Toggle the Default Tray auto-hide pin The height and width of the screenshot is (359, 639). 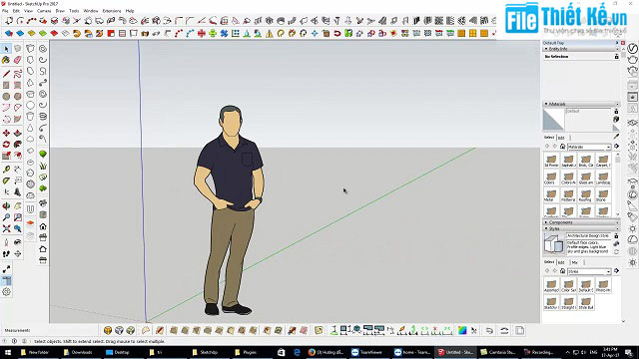coord(617,42)
